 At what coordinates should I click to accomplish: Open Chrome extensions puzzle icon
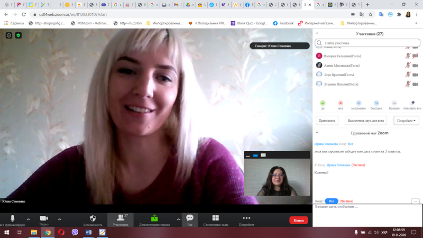coord(399,14)
